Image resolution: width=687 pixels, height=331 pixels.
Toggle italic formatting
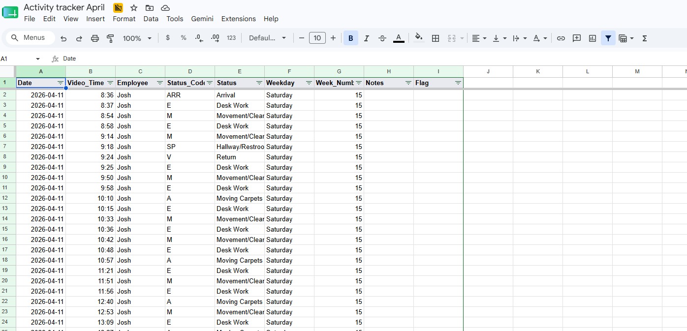366,38
